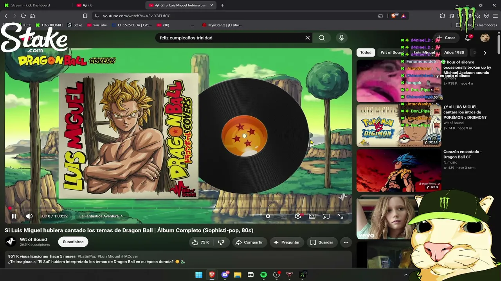Dislike the video
Image resolution: width=501 pixels, height=281 pixels.
tap(221, 242)
